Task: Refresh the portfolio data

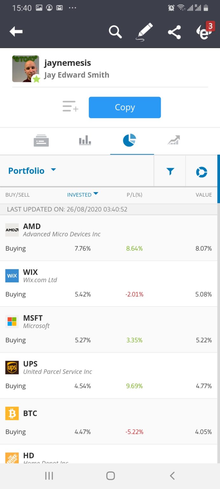Action: click(x=202, y=171)
